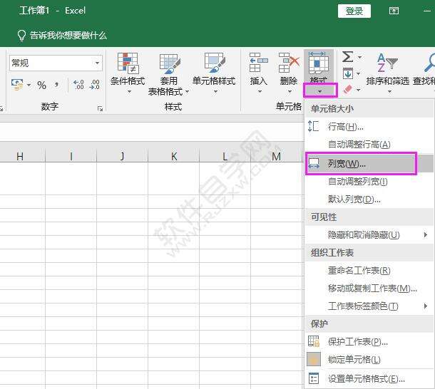
Task: Open Tab Color (工作表标签颜色) submenu
Action: pyautogui.click(x=369, y=306)
